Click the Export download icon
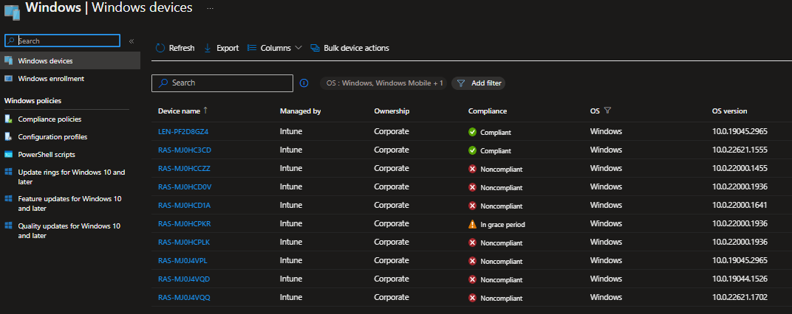The image size is (792, 314). tap(207, 48)
